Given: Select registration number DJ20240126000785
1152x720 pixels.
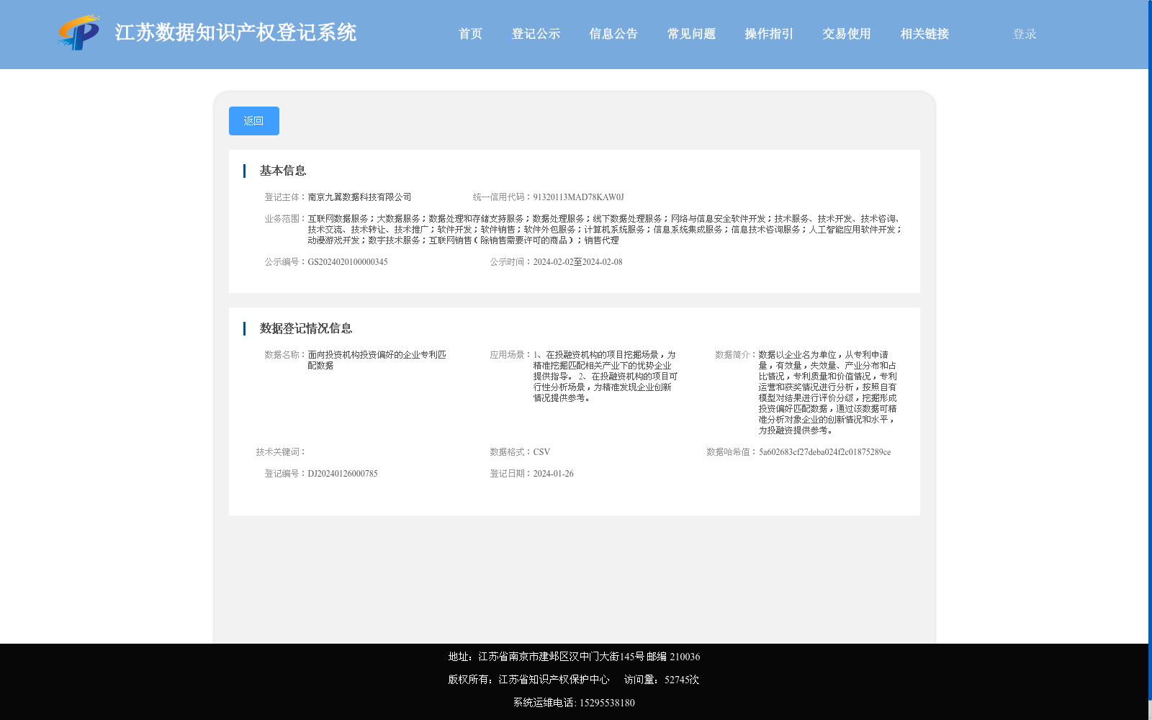Looking at the screenshot, I should point(343,474).
